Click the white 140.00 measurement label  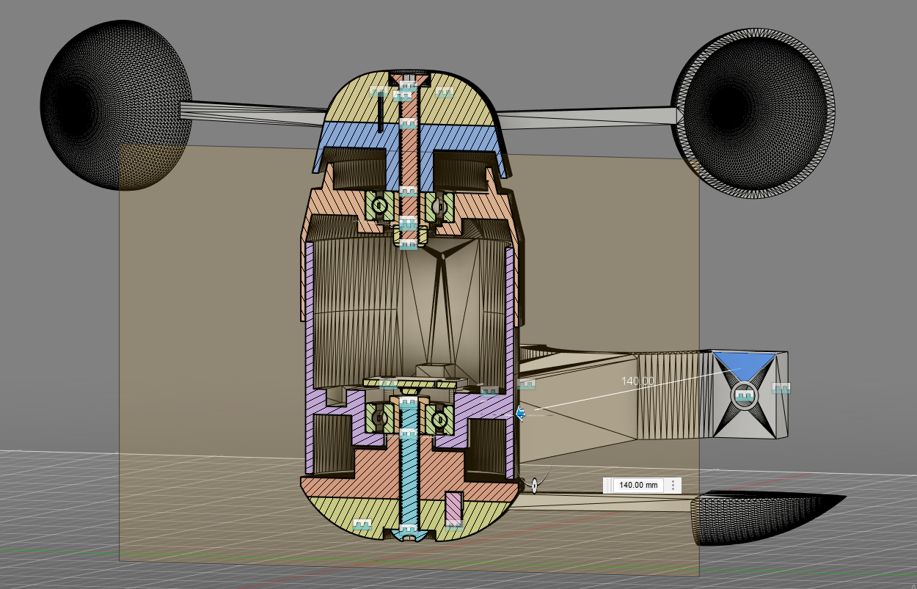tap(637, 381)
